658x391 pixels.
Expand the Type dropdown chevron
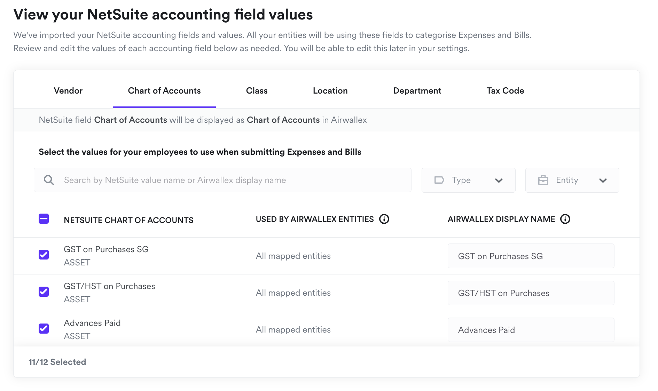coord(499,181)
